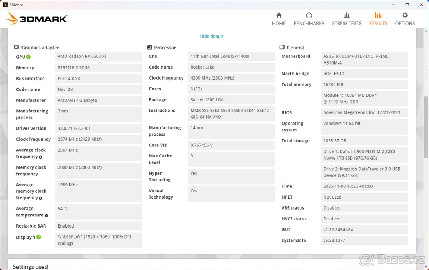The height and width of the screenshot is (270, 429).
Task: Click the info icon beside Average temperature
Action: [46, 216]
